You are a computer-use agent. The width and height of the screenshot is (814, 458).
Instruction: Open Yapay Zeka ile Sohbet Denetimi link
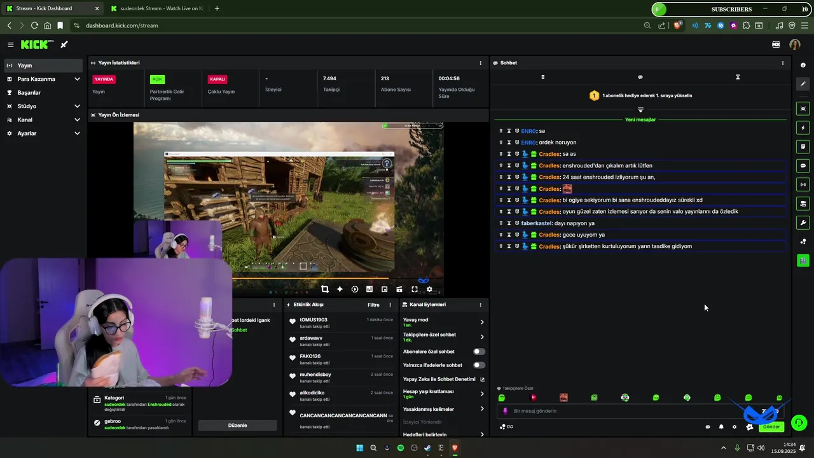click(444, 379)
